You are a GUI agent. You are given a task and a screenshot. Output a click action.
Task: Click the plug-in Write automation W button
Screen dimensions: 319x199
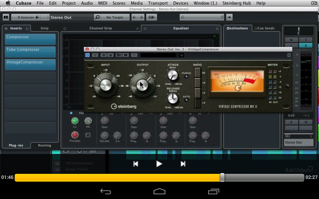coord(110,55)
